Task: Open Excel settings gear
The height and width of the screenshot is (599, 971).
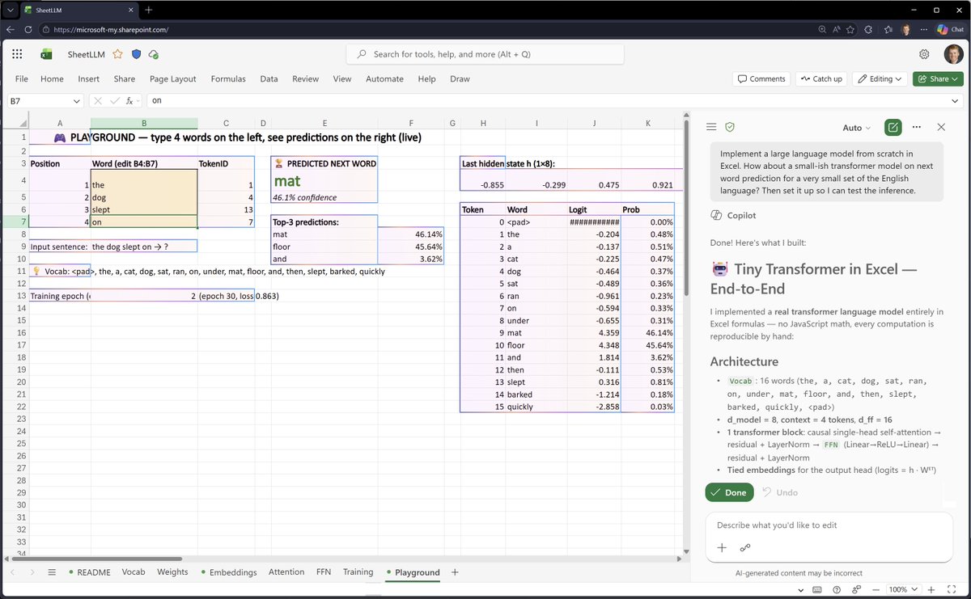Action: click(x=924, y=54)
